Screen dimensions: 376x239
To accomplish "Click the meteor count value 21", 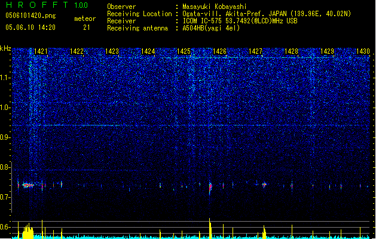I will pos(87,27).
